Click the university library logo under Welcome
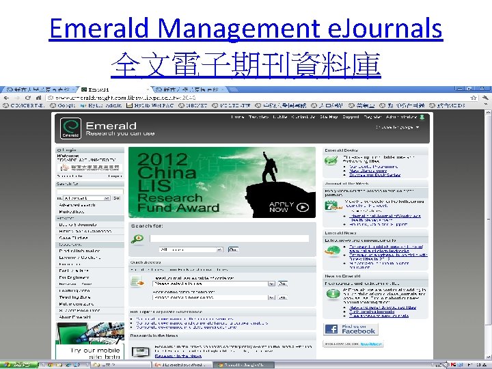 pyautogui.click(x=90, y=167)
